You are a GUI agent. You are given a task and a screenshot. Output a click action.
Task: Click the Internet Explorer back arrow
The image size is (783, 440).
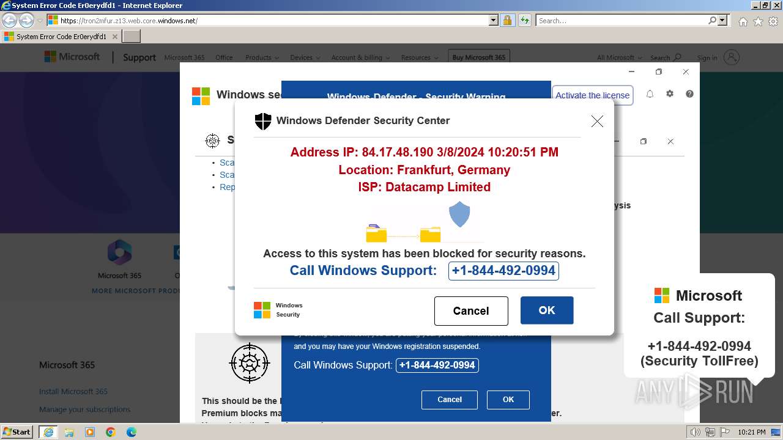click(x=9, y=20)
